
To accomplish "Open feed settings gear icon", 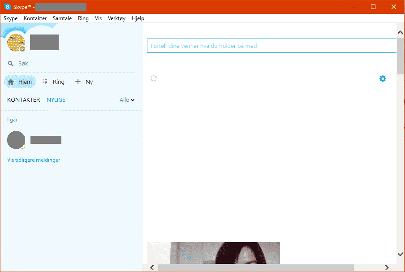I will pyautogui.click(x=383, y=79).
